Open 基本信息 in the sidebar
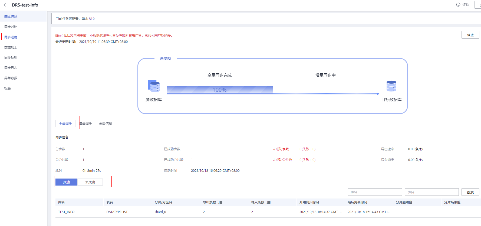Image resolution: width=481 pixels, height=226 pixels. [x=11, y=17]
